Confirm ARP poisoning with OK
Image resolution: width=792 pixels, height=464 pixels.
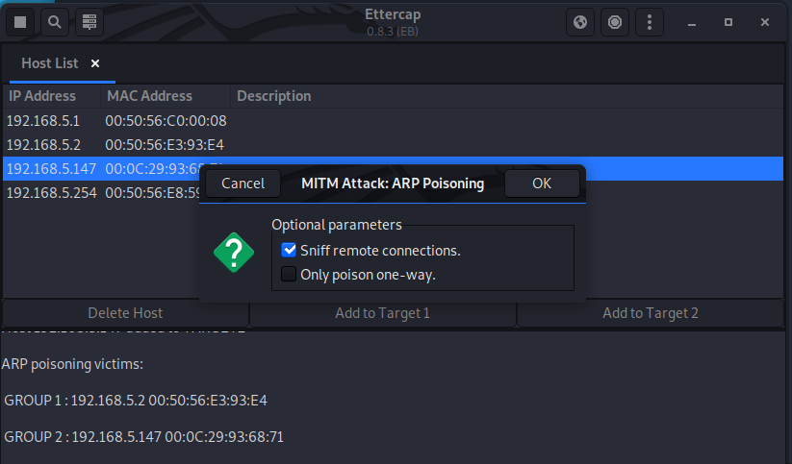(542, 183)
